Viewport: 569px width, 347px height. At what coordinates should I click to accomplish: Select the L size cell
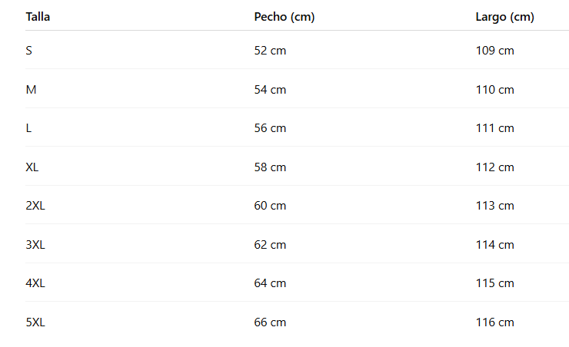coord(28,128)
